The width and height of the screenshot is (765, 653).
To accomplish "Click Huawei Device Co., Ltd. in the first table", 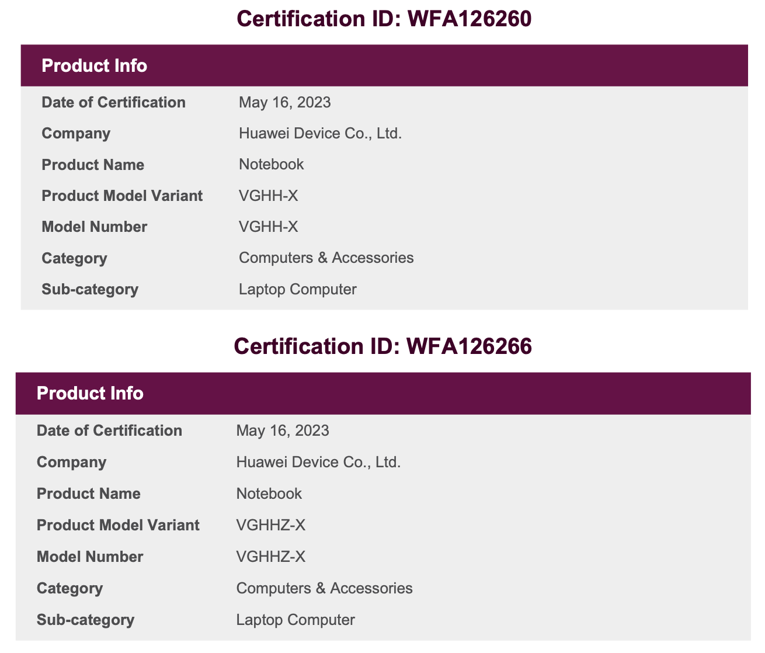I will (x=320, y=134).
